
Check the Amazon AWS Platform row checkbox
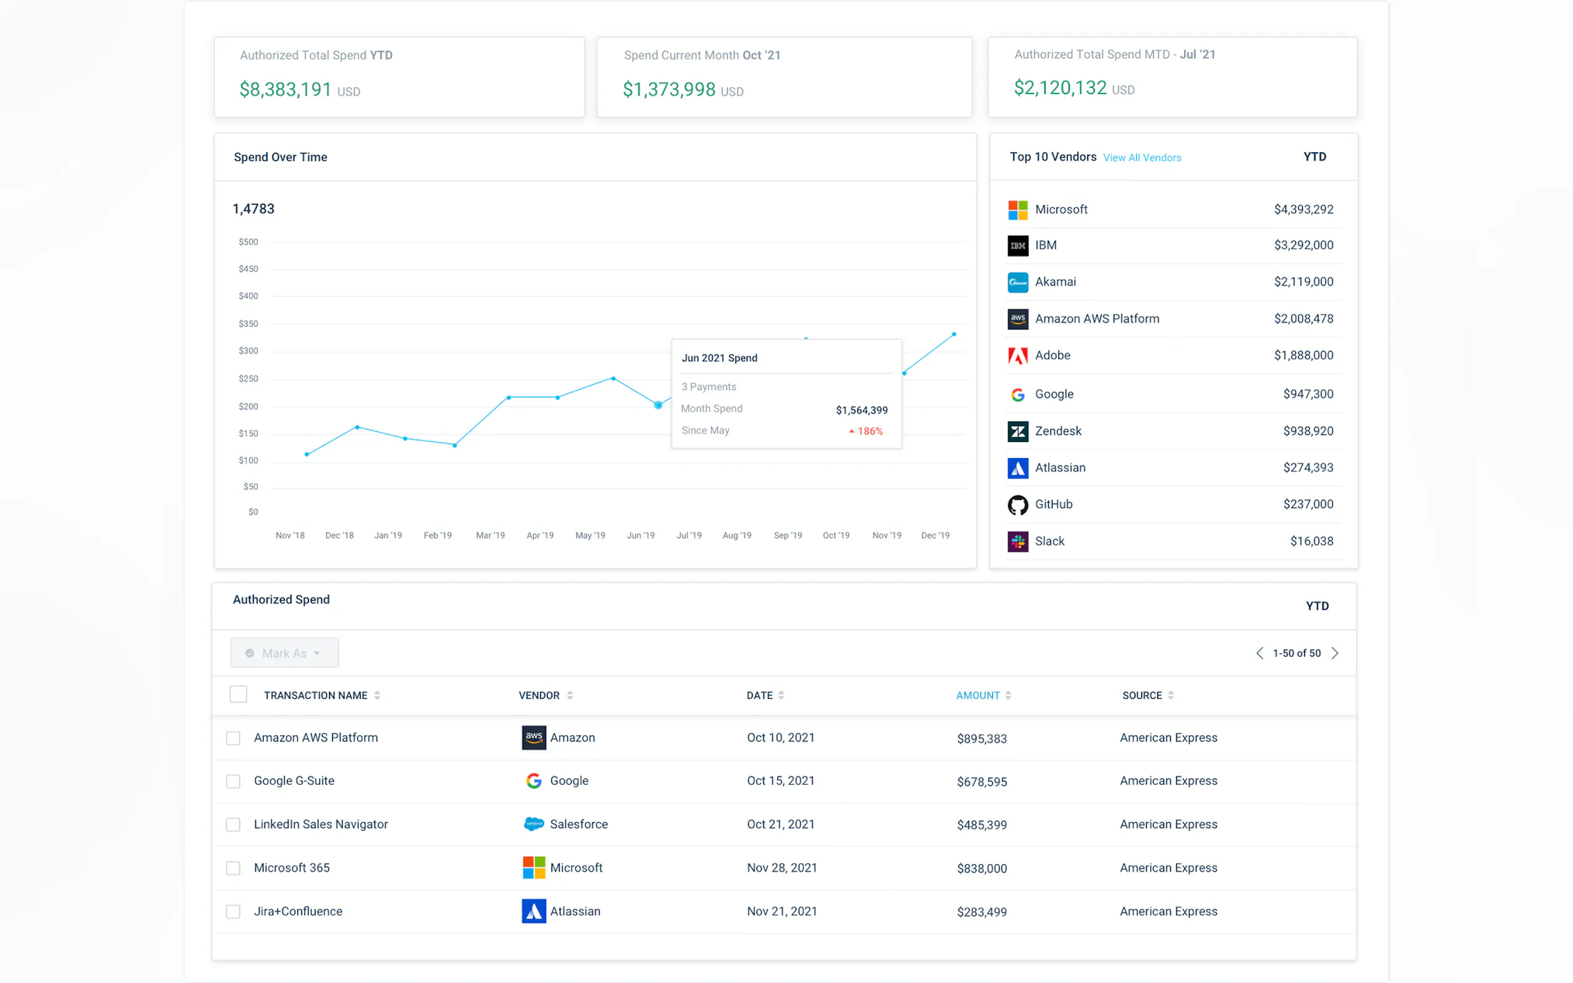click(x=233, y=738)
